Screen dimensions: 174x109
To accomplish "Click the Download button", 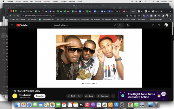I will (103, 96).
